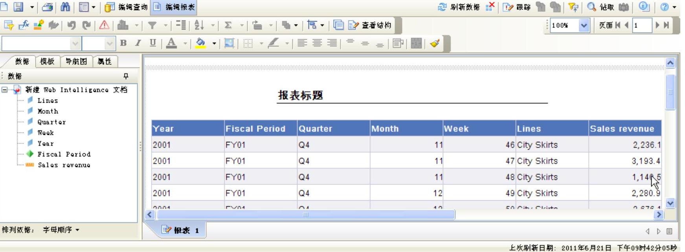
Task: Switch to the 导航图 tab
Action: (76, 61)
